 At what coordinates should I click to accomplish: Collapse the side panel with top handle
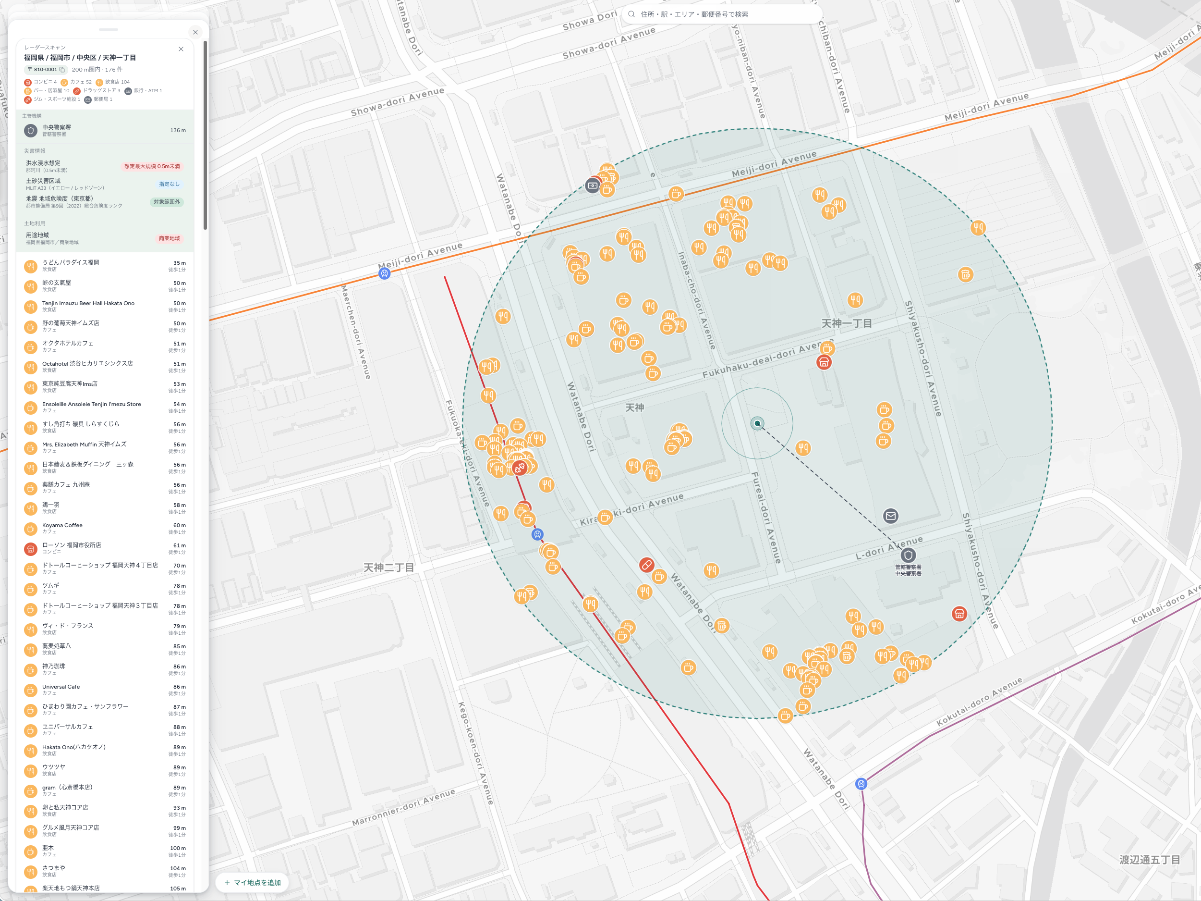[109, 29]
